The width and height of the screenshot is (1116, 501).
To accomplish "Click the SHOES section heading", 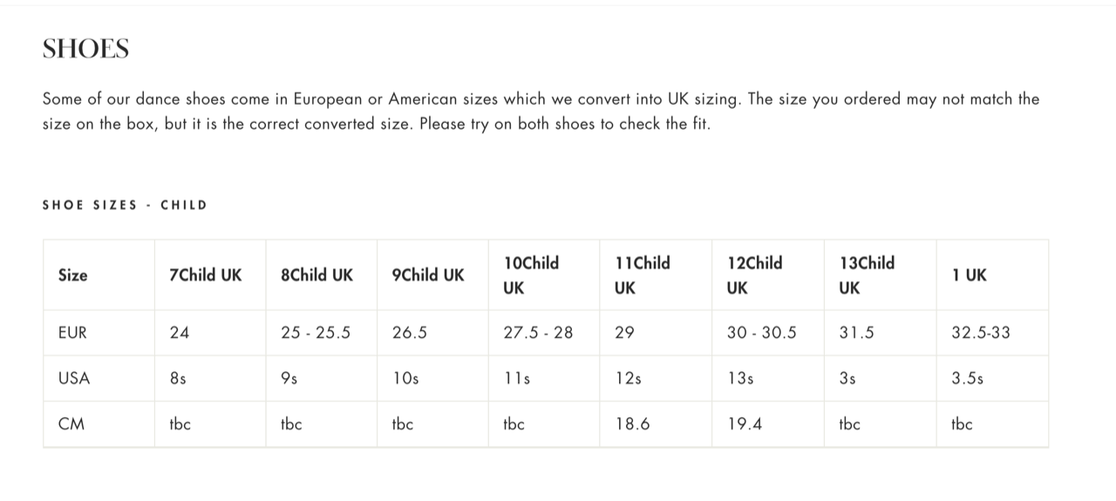I will 85,49.
